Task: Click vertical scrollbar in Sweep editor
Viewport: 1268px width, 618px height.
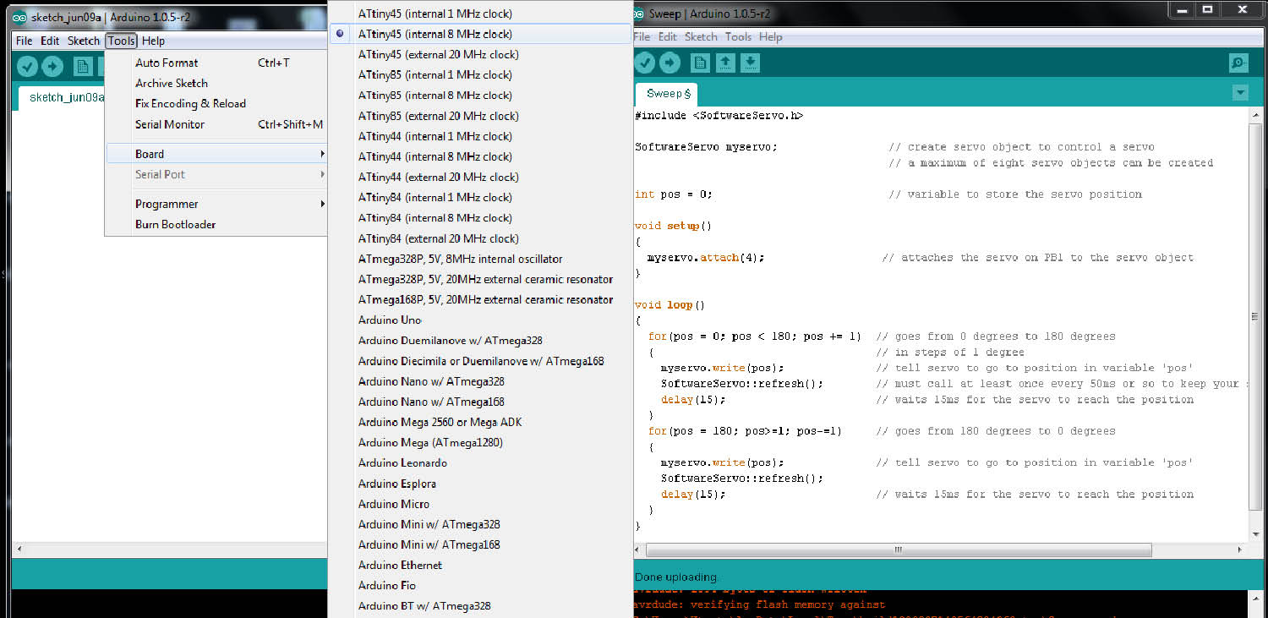Action: [1255, 317]
